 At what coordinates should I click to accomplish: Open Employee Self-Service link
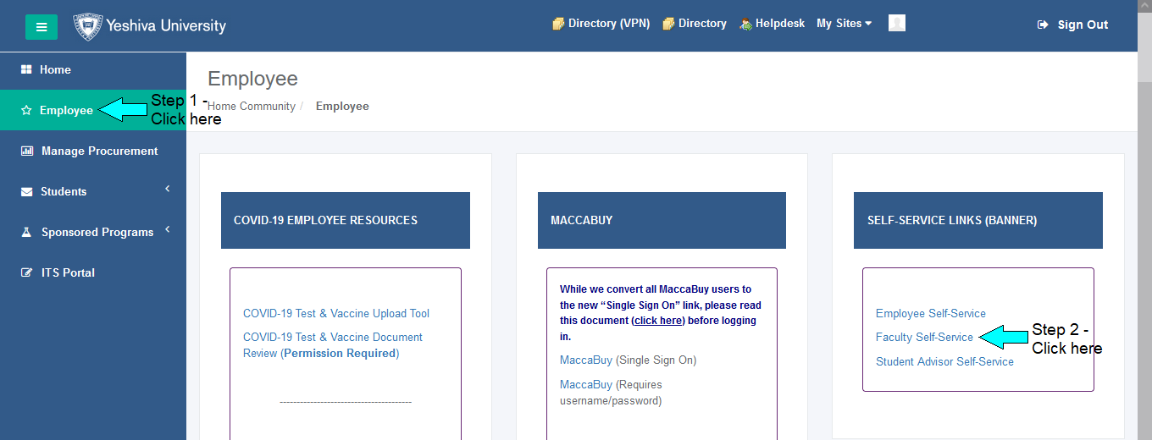pyautogui.click(x=931, y=313)
